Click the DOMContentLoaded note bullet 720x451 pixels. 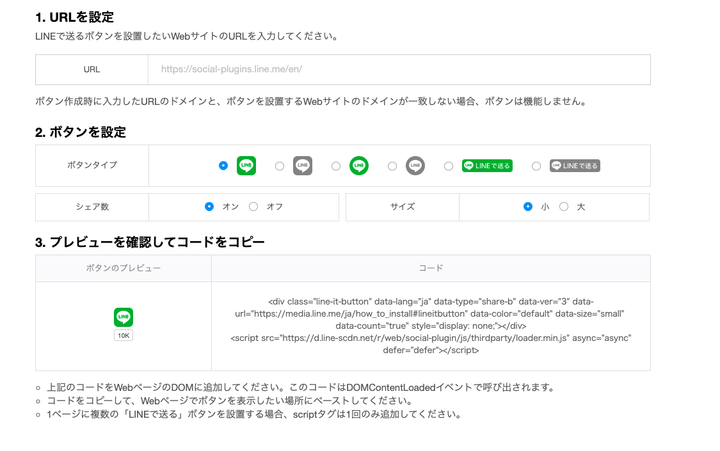tap(301, 387)
